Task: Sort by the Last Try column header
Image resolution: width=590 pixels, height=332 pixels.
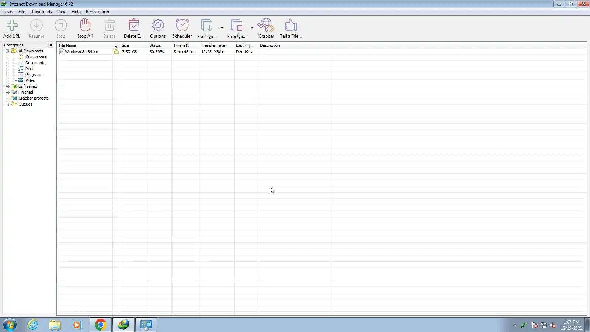Action: pos(246,45)
